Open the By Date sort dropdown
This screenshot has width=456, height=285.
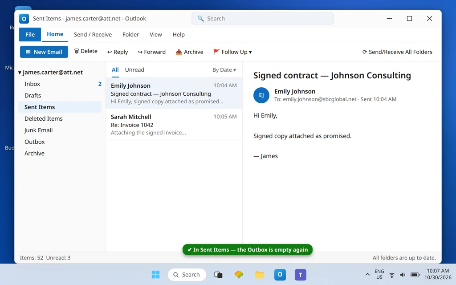point(224,70)
